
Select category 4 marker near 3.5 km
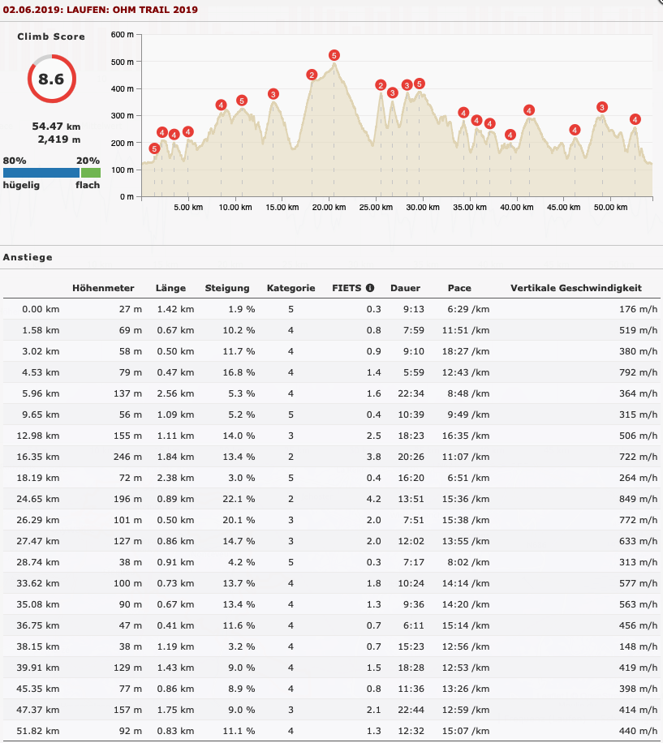pos(174,135)
